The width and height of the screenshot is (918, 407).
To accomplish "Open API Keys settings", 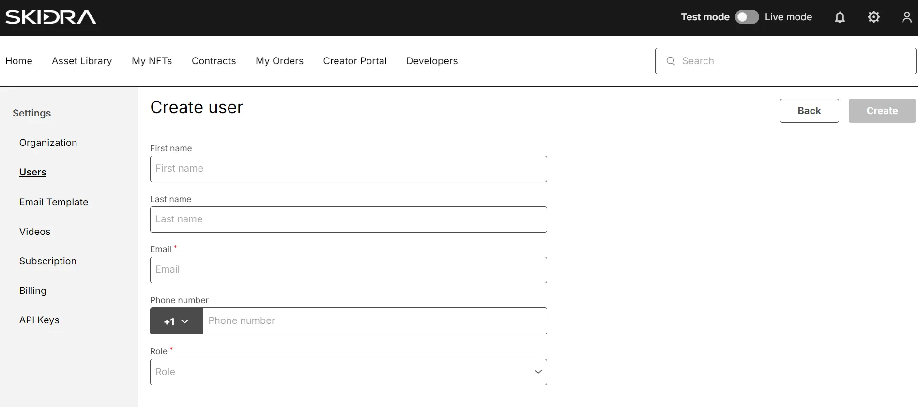I will point(39,320).
